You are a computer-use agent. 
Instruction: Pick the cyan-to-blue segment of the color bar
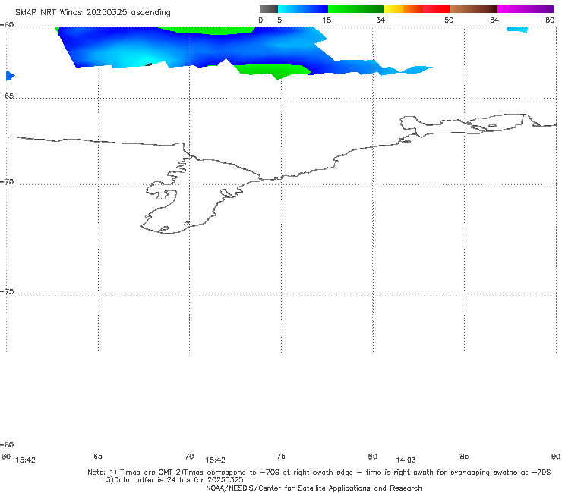click(303, 9)
